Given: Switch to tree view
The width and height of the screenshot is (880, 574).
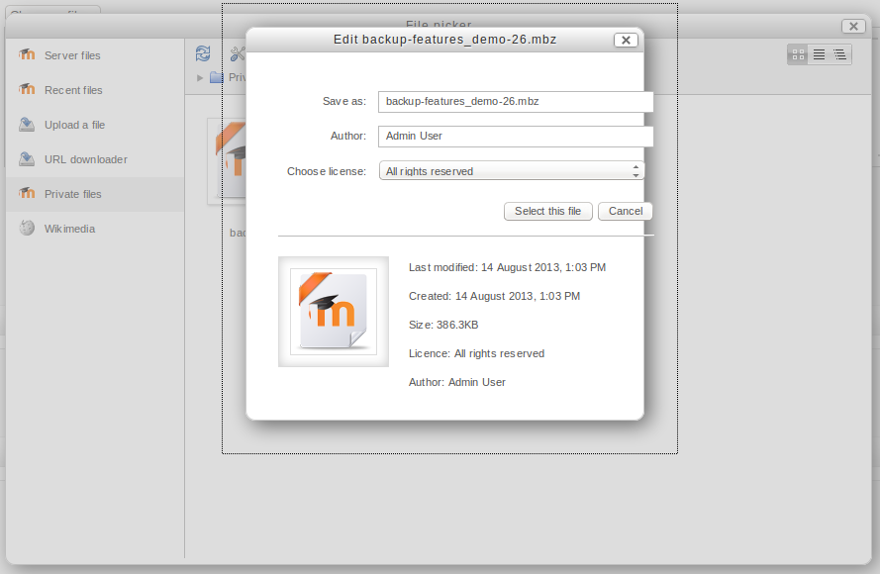Looking at the screenshot, I should click(840, 54).
